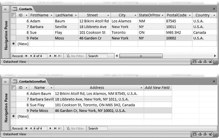The width and height of the screenshot is (219, 138).
Task: Jump to last record in ContactsGoneBad navigator
Action: [55, 129]
